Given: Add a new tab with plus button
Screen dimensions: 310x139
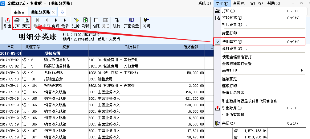Looking at the screenshot, I should (x=62, y=12).
